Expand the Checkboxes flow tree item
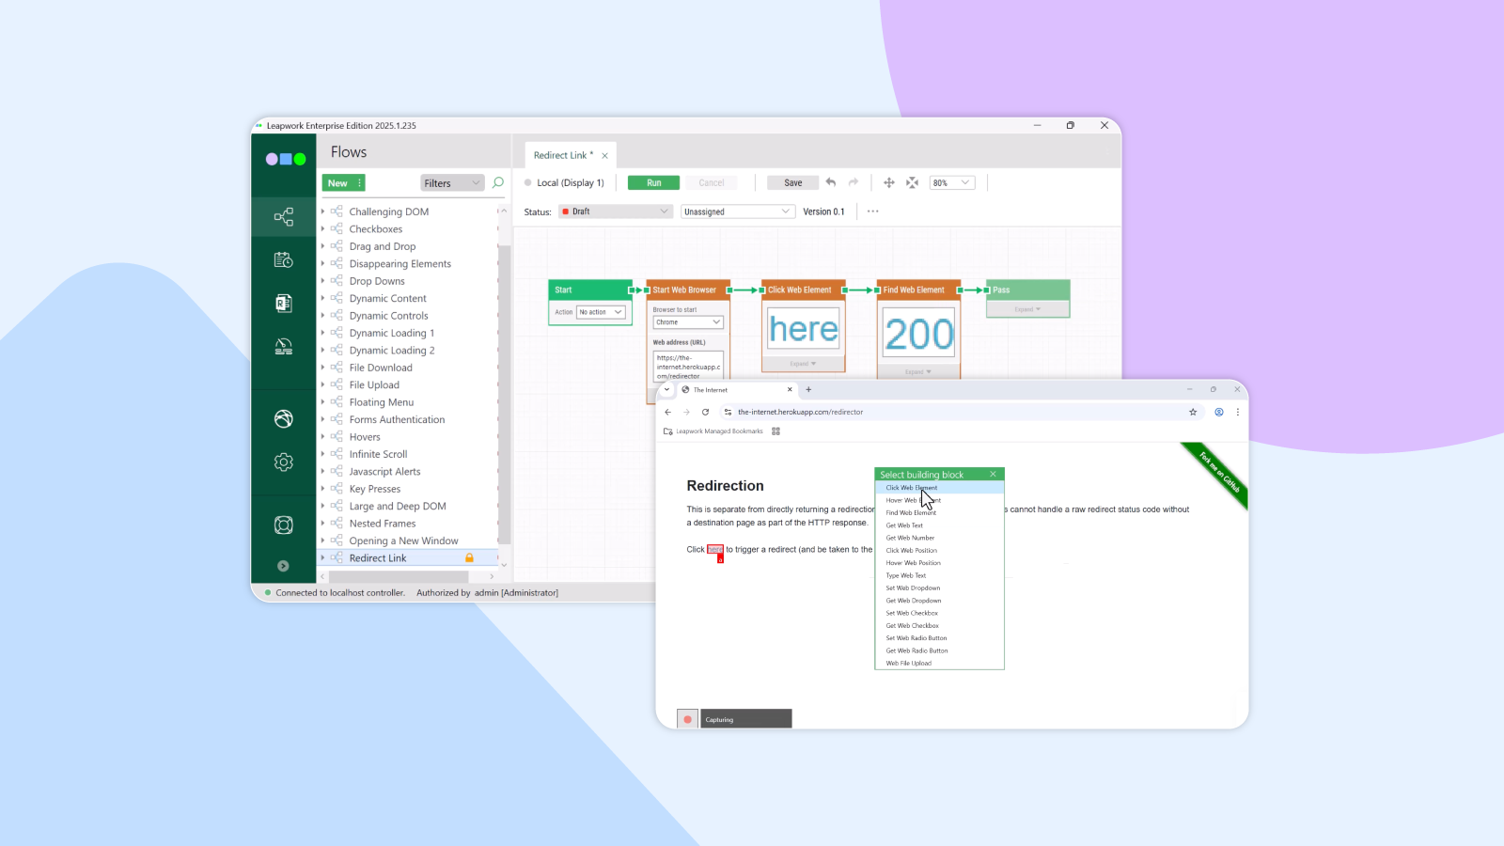 [323, 229]
